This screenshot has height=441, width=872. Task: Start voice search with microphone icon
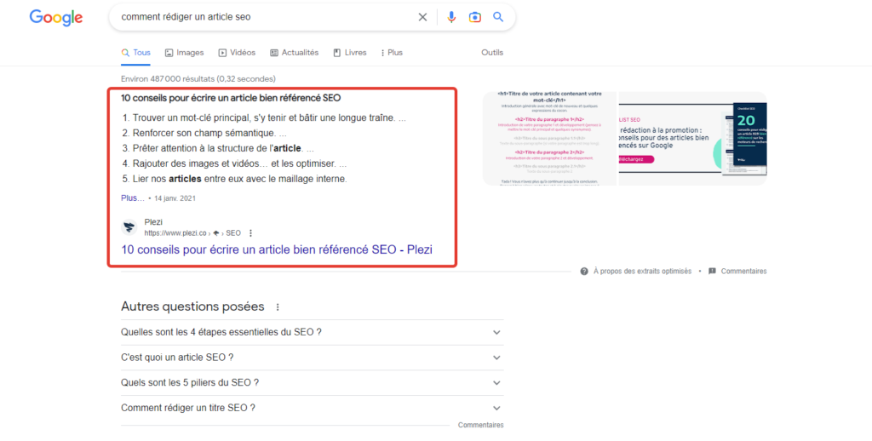pyautogui.click(x=451, y=17)
